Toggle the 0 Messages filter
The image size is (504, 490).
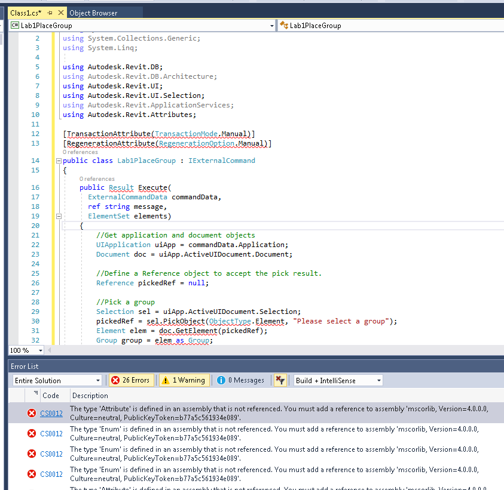click(240, 380)
